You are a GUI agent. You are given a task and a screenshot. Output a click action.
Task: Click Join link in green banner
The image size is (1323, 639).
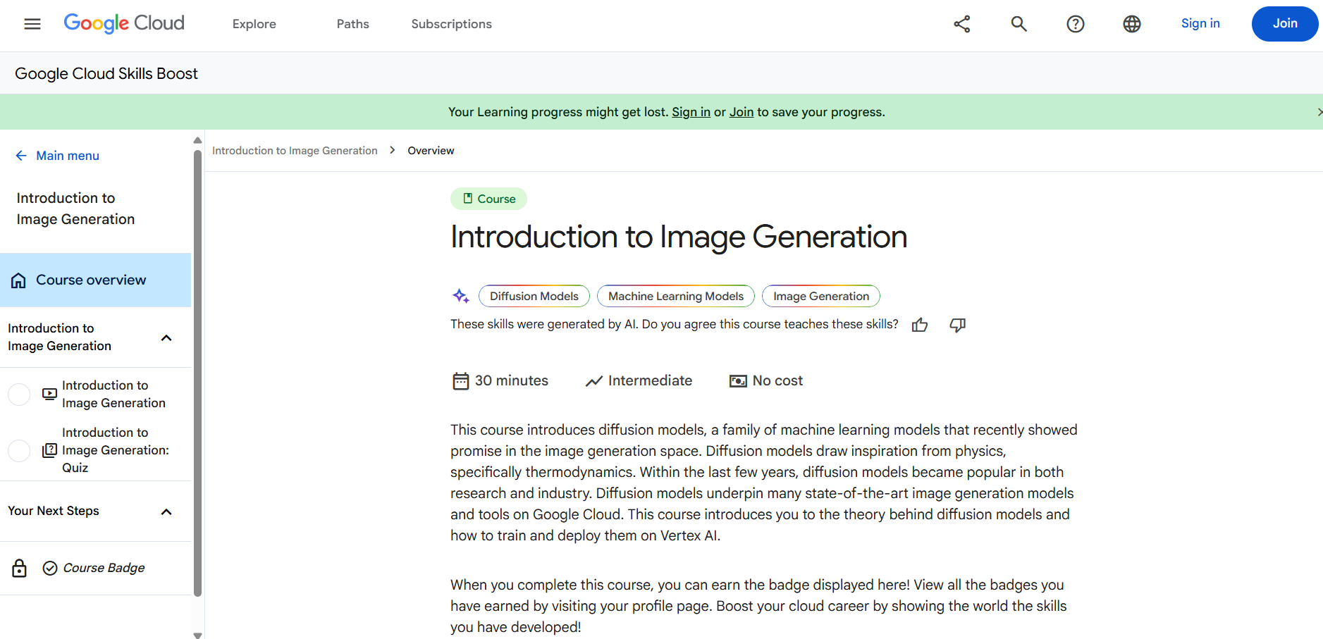point(742,112)
